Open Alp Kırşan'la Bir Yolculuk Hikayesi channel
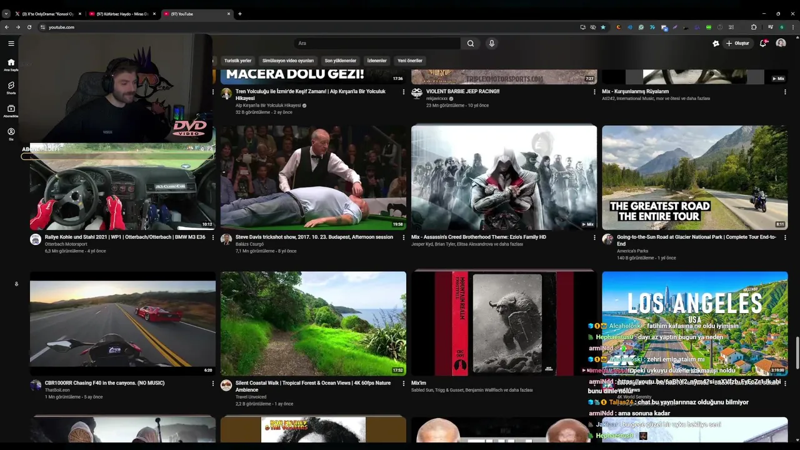The image size is (800, 450). [x=268, y=106]
